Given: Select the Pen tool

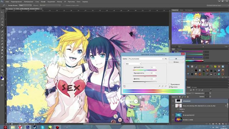Looking at the screenshot, I should (x=2, y=57).
